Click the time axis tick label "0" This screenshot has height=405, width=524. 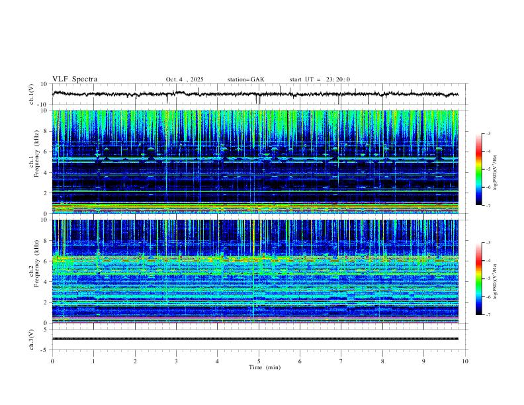coord(52,361)
